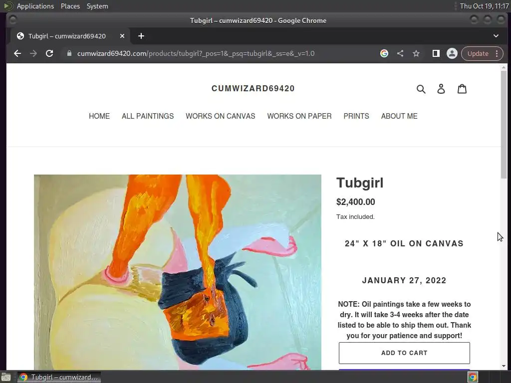Open the store search magnifier icon
The width and height of the screenshot is (511, 383).
pyautogui.click(x=421, y=89)
